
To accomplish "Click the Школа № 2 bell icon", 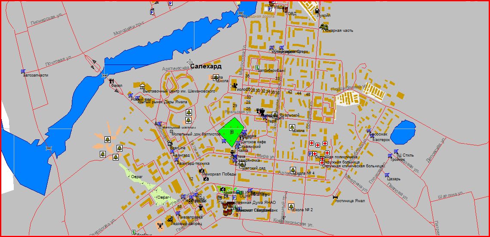I will (291, 206).
